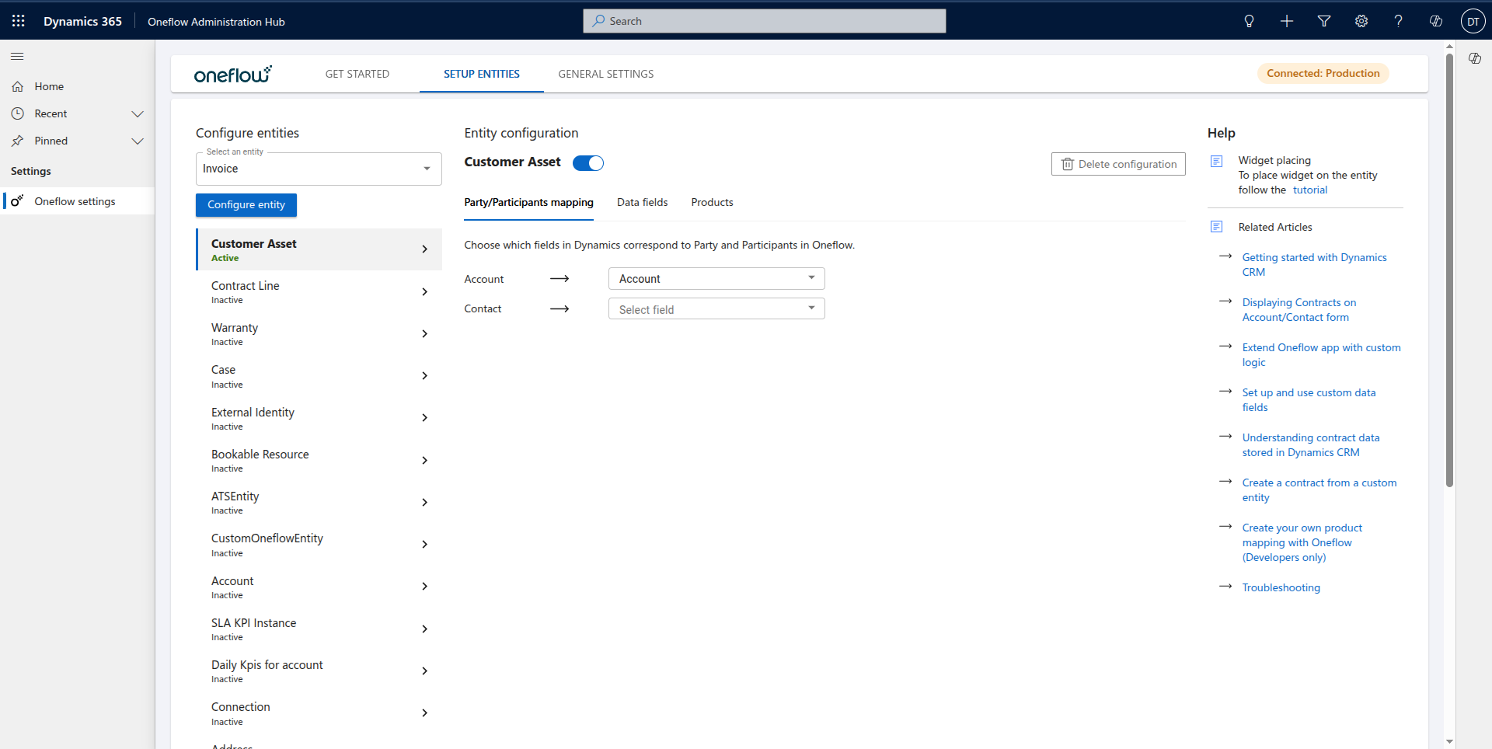Open the Troubleshooting link
The image size is (1492, 749).
click(x=1281, y=588)
